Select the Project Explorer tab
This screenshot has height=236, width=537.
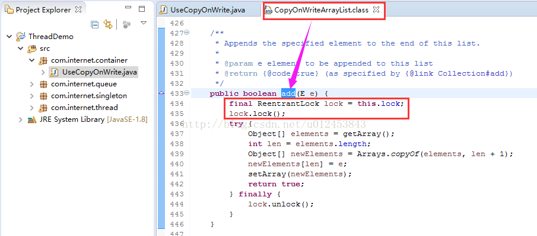click(43, 10)
